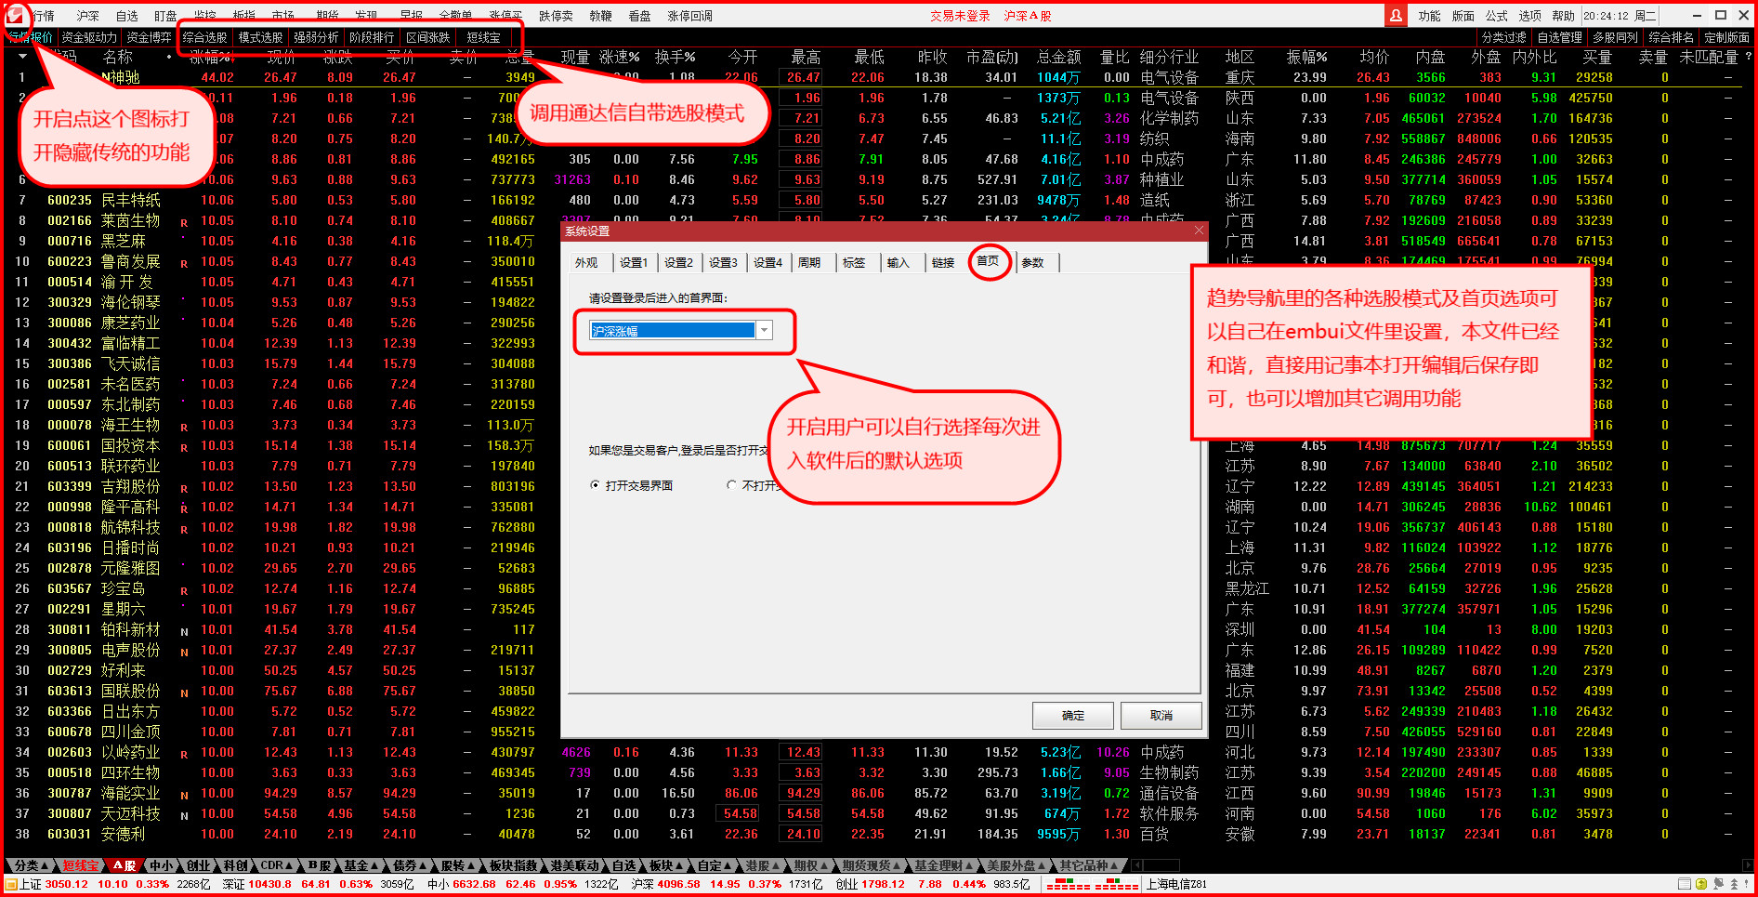Click the small icon before 上证 in status bar
This screenshot has width=1758, height=897.
click(11, 884)
